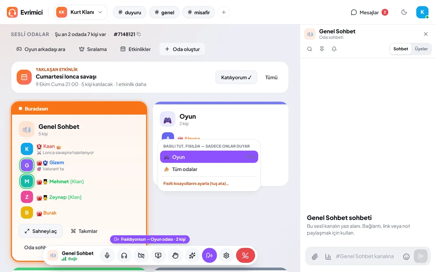436x272 pixels.
Task: Hang up the red call button
Action: tap(246, 255)
